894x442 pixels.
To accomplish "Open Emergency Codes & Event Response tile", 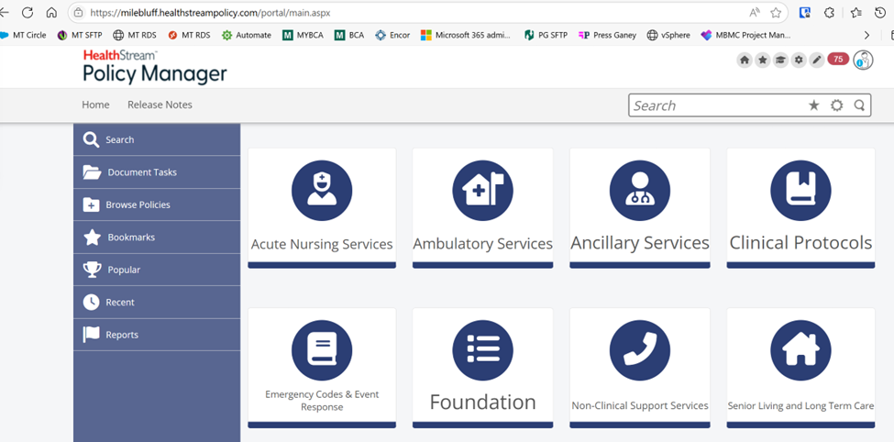I will pyautogui.click(x=322, y=367).
